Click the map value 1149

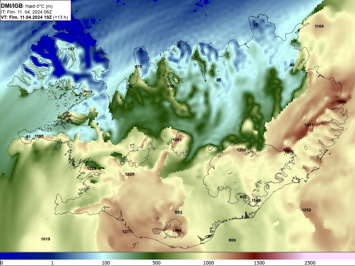(x=256, y=200)
